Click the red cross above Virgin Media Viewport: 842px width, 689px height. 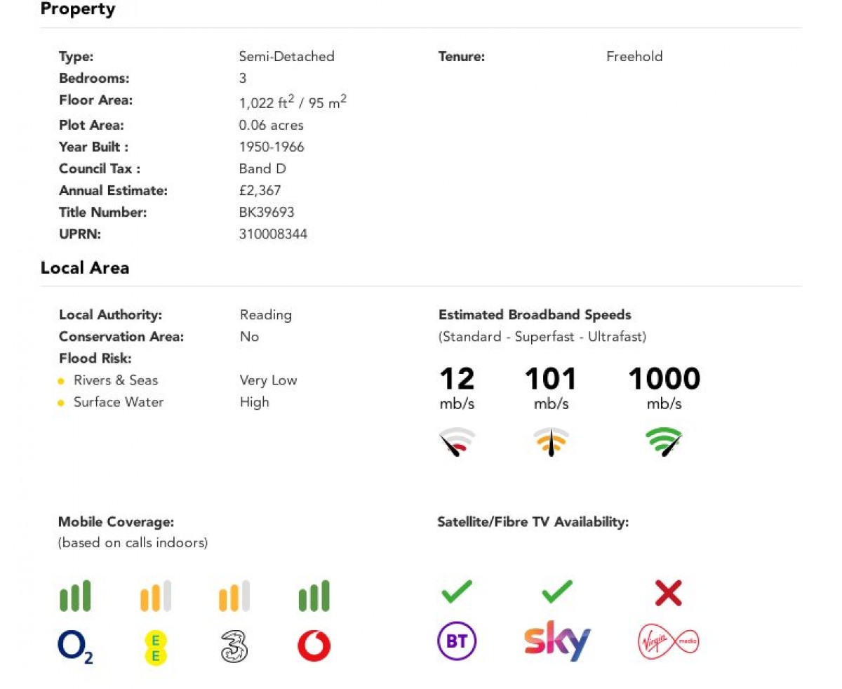(669, 594)
